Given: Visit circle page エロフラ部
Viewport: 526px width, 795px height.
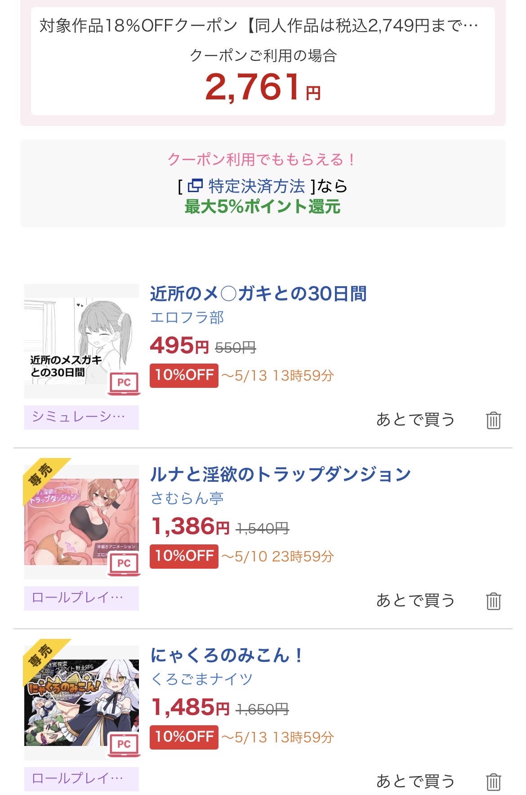Looking at the screenshot, I should [x=187, y=318].
